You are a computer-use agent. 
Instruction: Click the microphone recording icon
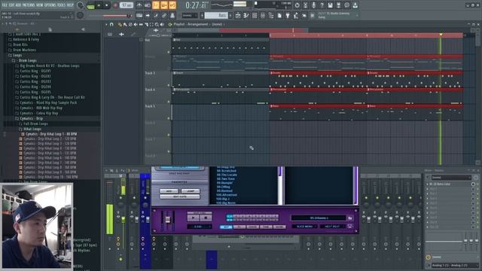(313, 5)
